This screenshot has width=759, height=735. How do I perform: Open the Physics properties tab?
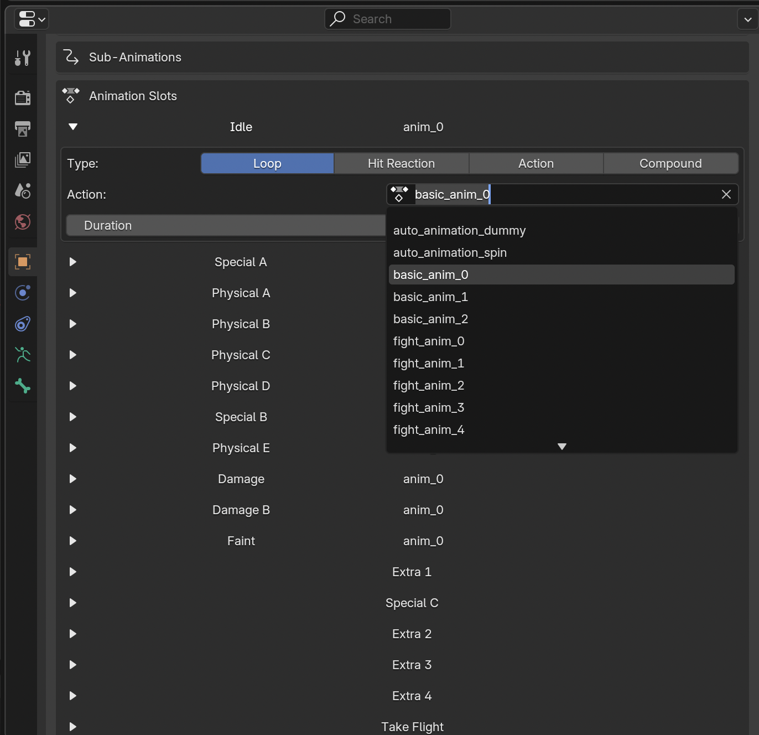[23, 293]
